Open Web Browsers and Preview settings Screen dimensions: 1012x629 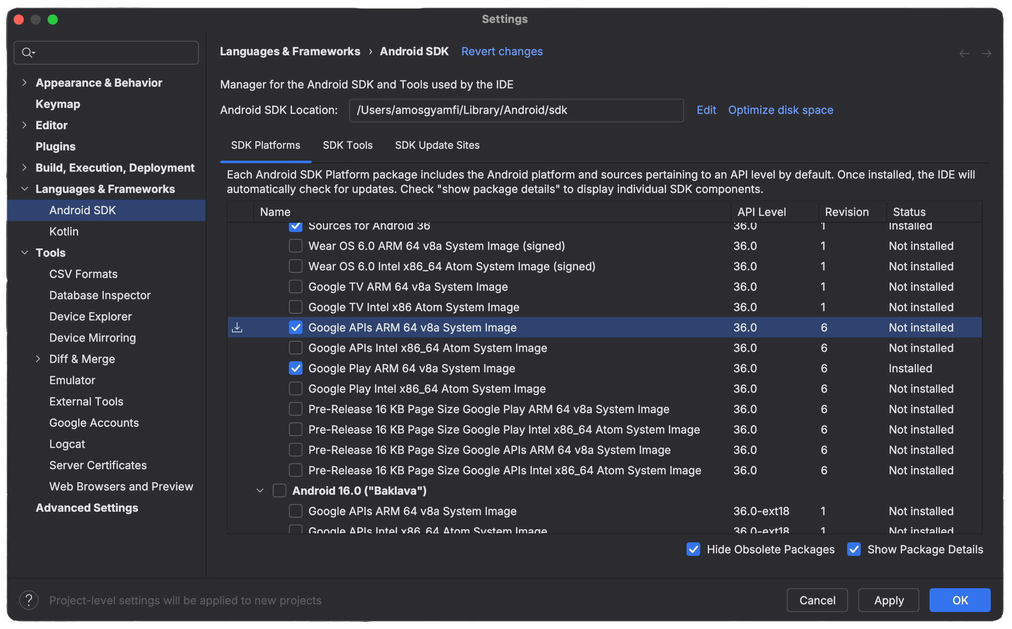121,487
